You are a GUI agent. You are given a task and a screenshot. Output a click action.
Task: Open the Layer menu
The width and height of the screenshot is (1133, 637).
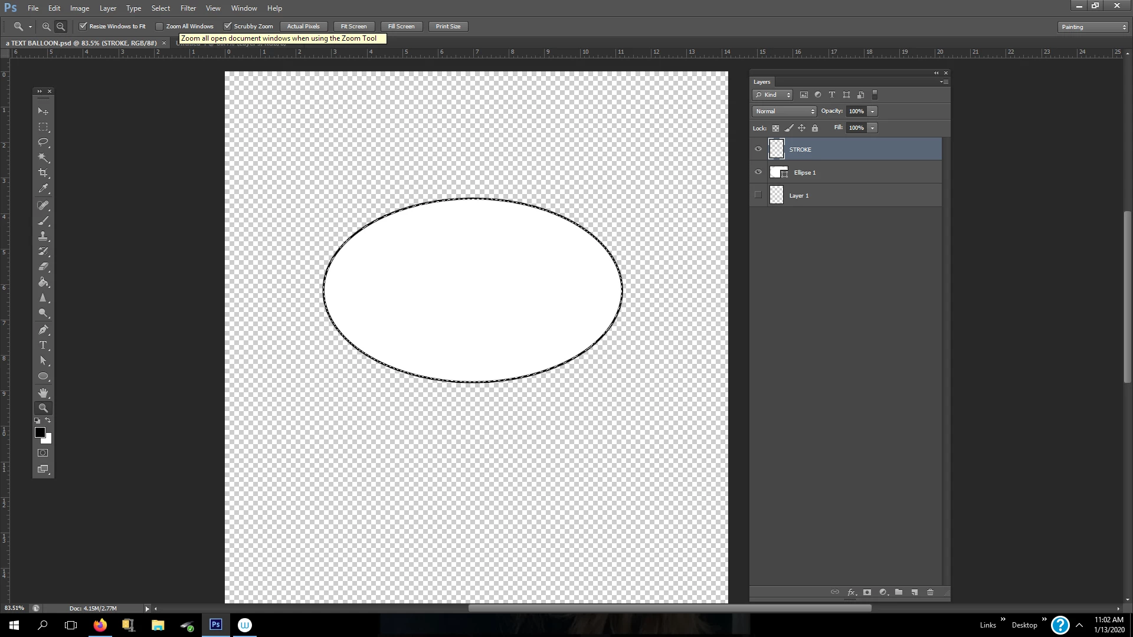(107, 8)
